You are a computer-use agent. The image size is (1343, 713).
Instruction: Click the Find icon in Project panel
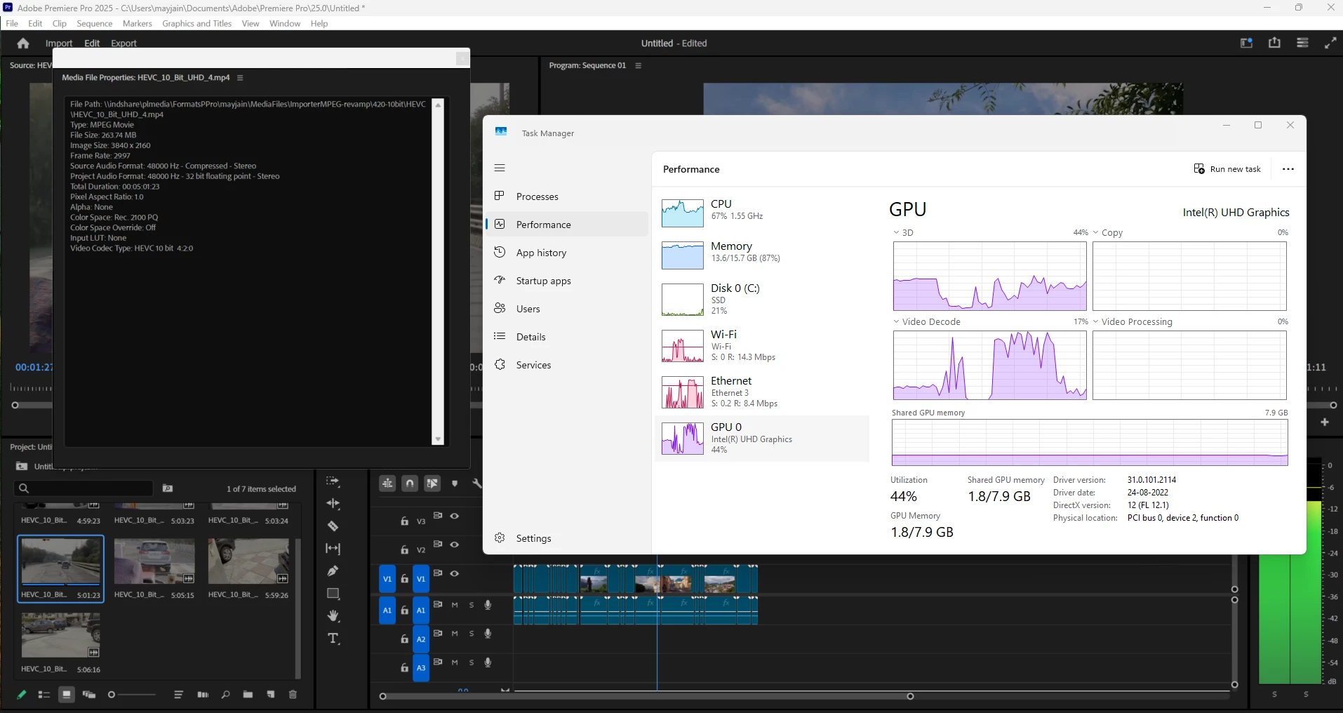[225, 695]
